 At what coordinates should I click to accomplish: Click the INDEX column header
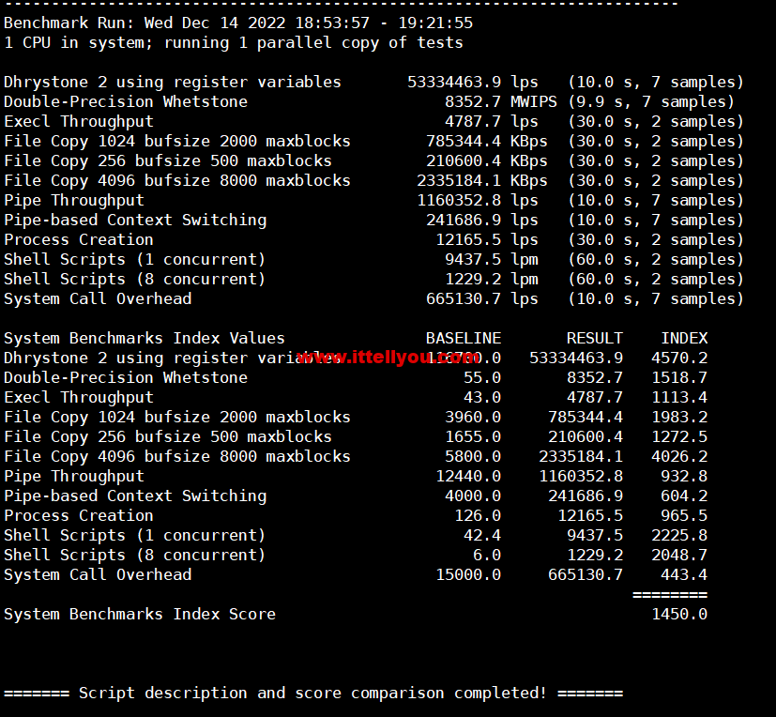click(684, 339)
